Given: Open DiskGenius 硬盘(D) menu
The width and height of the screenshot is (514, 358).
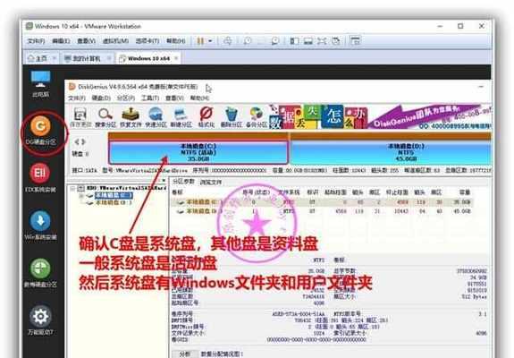Looking at the screenshot, I should 101,98.
